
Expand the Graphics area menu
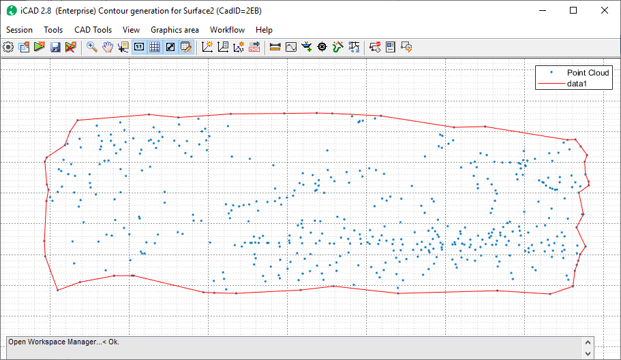tap(175, 30)
